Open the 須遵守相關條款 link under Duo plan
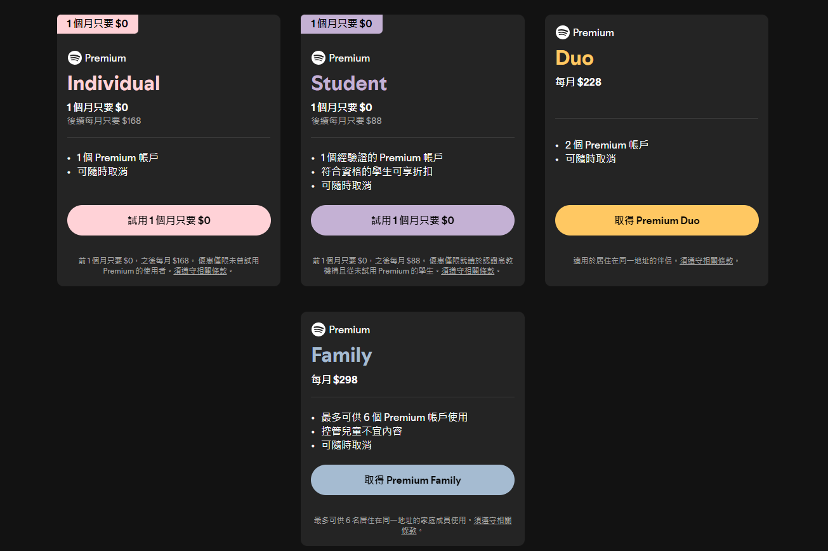This screenshot has width=828, height=551. point(706,260)
